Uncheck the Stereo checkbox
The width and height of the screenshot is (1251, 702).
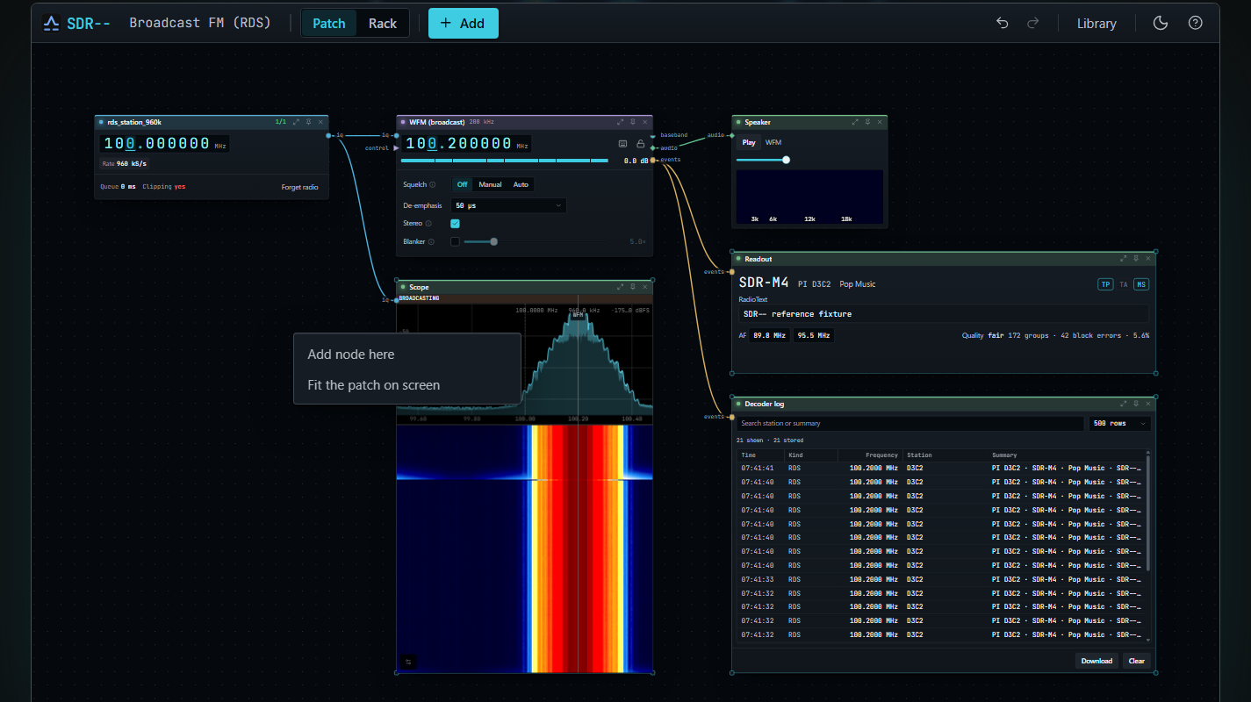click(x=455, y=224)
